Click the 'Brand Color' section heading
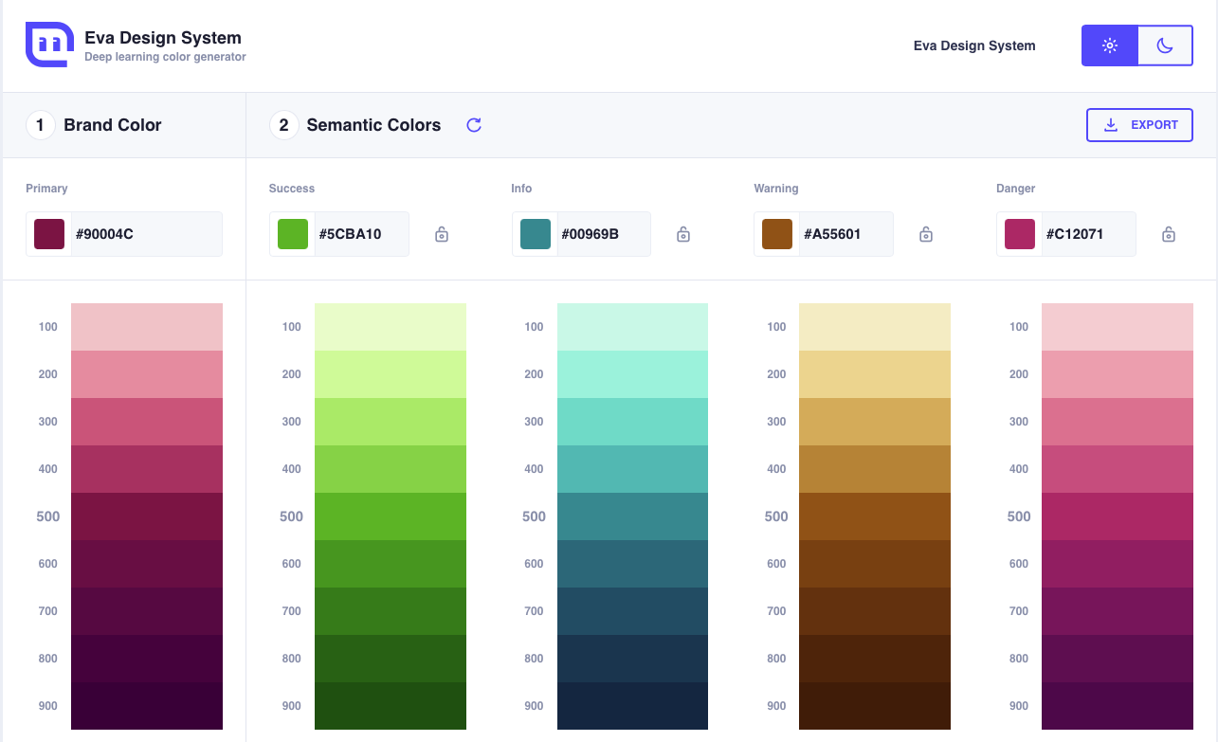 pyautogui.click(x=113, y=125)
